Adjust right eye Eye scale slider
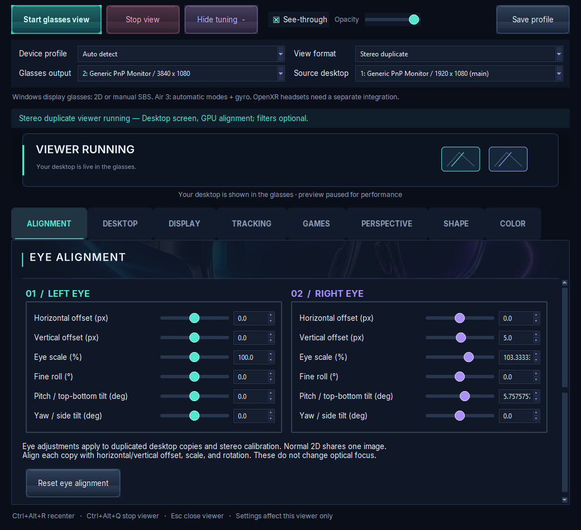Screen dimensions: 581x530 coord(460,357)
